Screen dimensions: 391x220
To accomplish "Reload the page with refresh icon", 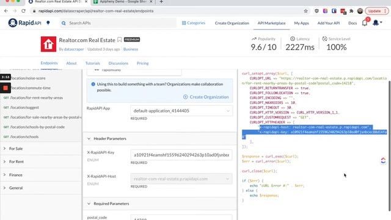I will (x=23, y=11).
